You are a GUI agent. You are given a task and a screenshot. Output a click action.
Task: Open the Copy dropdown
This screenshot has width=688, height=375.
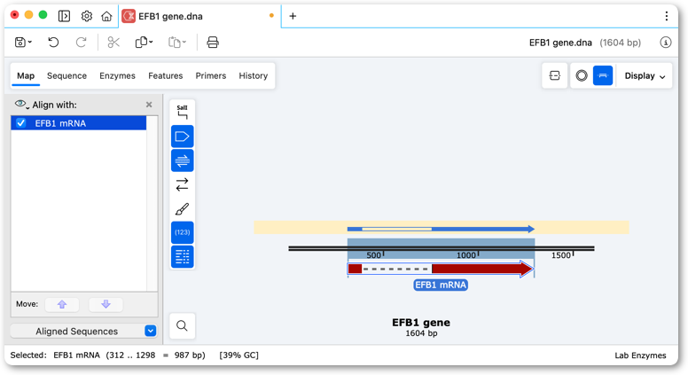[x=144, y=42]
